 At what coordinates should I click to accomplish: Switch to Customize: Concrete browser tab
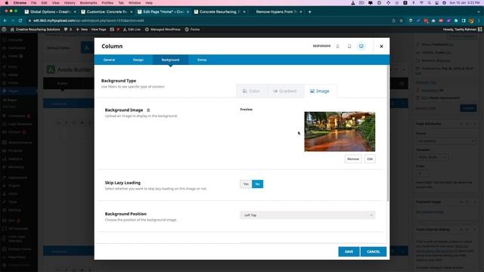coord(107,12)
